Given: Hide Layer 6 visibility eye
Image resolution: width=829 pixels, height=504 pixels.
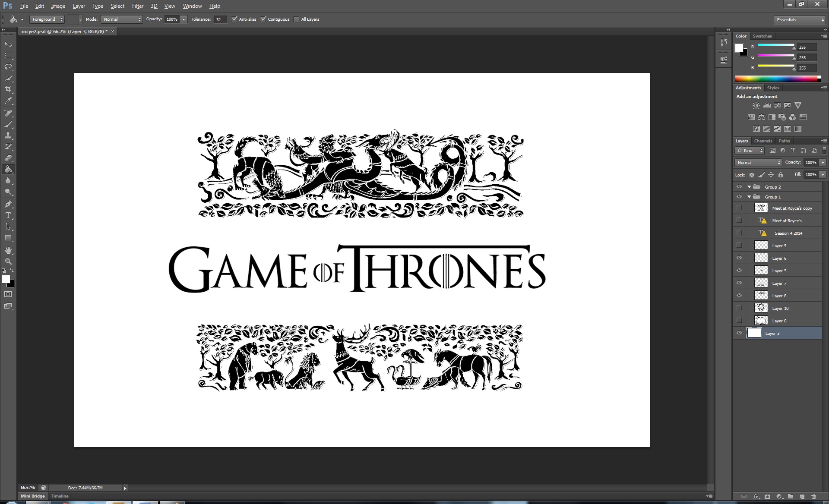Looking at the screenshot, I should coord(739,258).
